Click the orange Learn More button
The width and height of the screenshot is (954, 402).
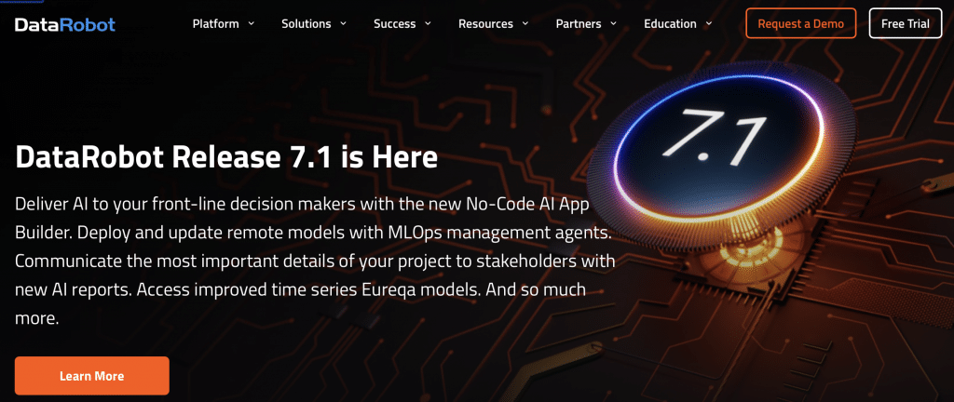click(x=92, y=376)
